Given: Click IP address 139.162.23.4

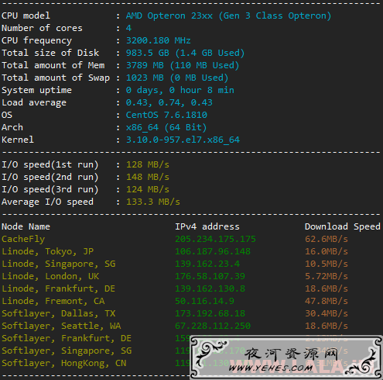Looking at the screenshot, I should [x=207, y=264].
